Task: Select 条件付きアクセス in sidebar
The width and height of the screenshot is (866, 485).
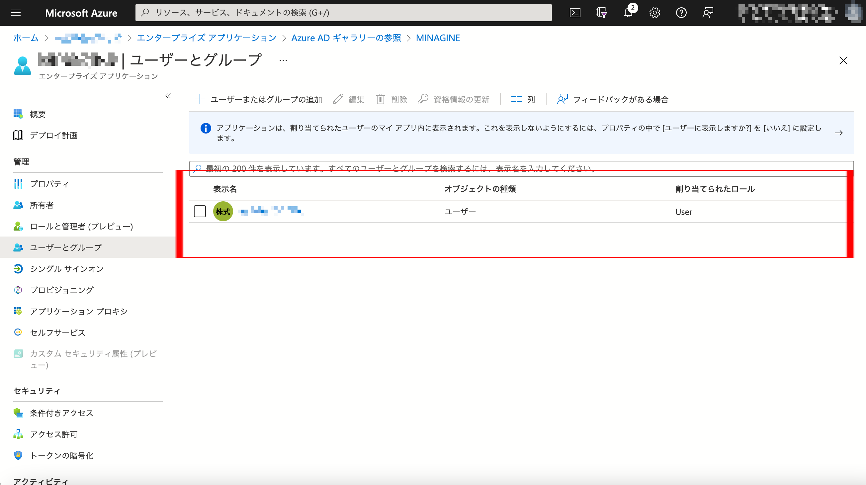Action: 61,413
